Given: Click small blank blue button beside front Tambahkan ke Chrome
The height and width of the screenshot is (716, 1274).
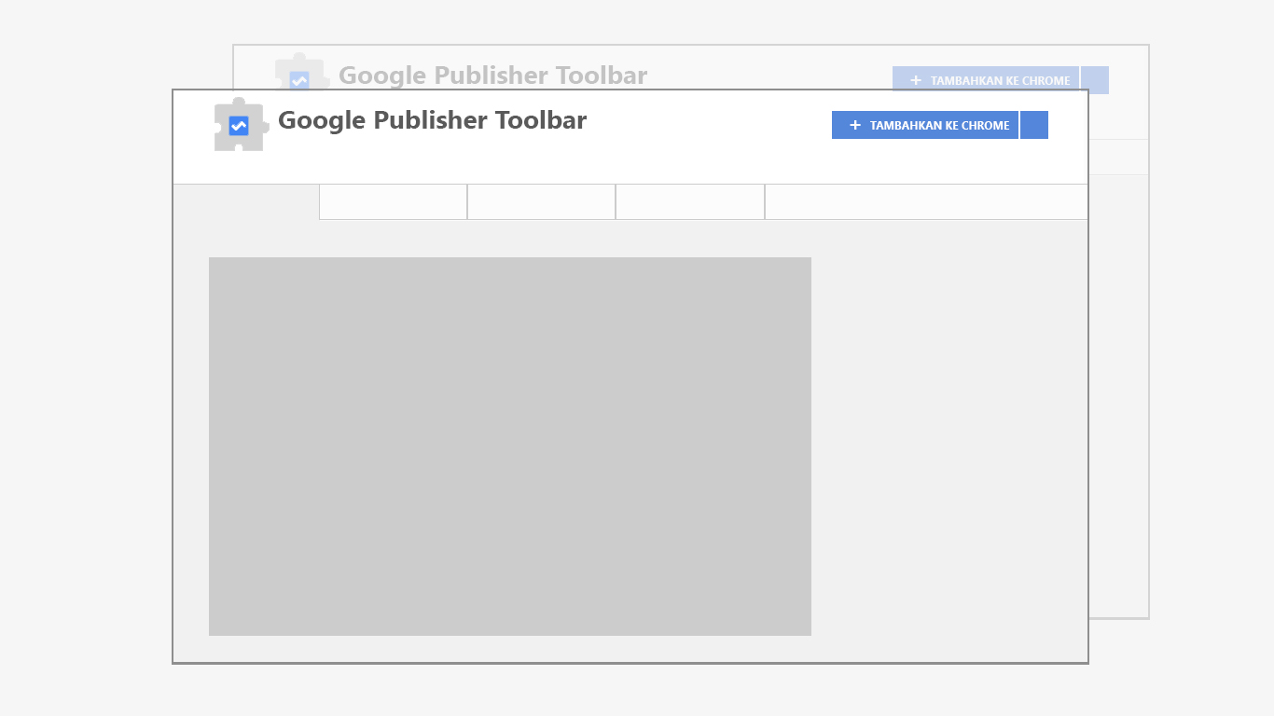Looking at the screenshot, I should tap(1034, 125).
